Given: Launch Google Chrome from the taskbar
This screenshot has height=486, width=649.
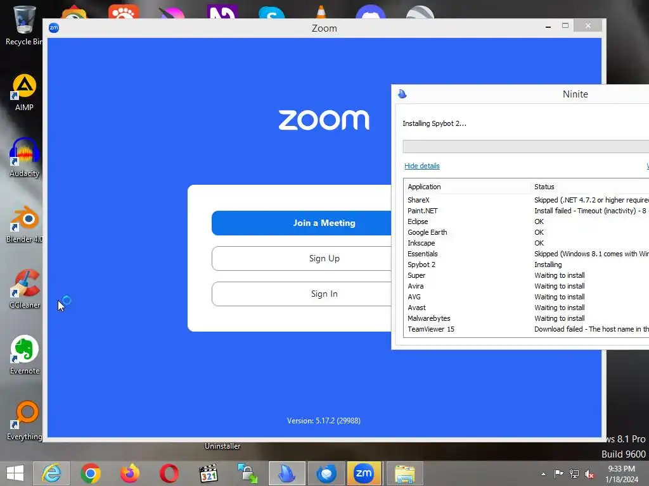Looking at the screenshot, I should (x=91, y=473).
